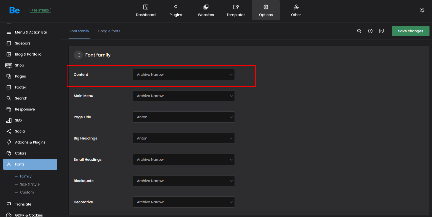Open the Custom submenu item
This screenshot has width=432, height=217.
27,192
